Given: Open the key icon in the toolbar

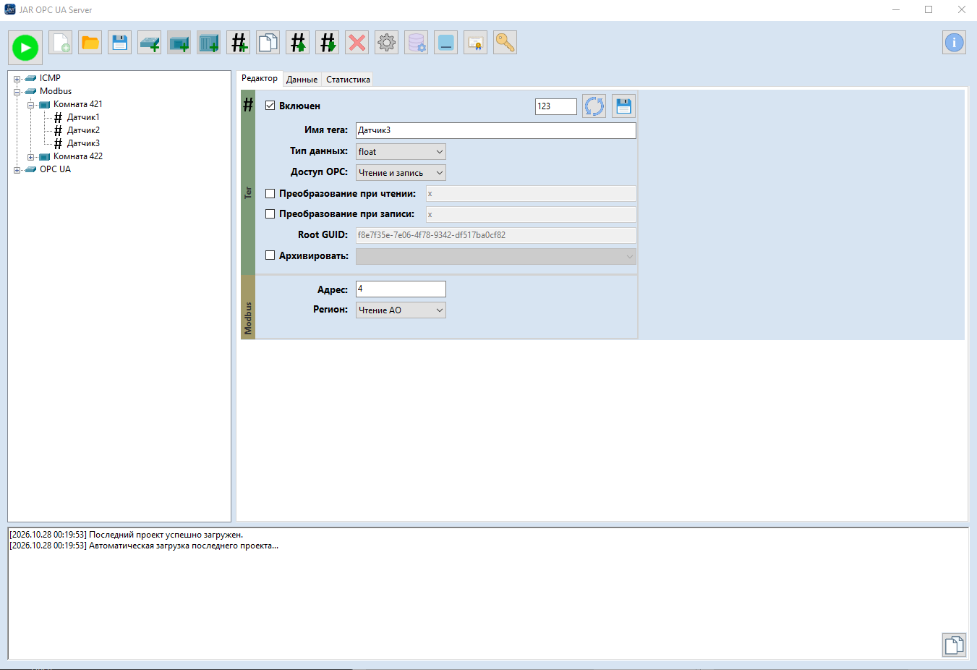Looking at the screenshot, I should coord(505,43).
